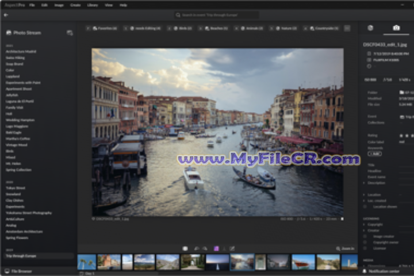Select the red boat thumbnail in filmstrip
This screenshot has width=414, height=276.
(303, 262)
